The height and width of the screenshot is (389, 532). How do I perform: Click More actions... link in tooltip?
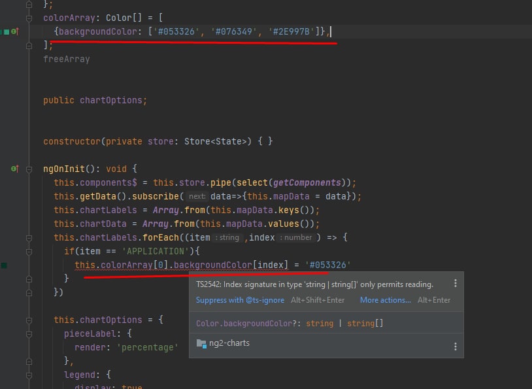pos(386,300)
